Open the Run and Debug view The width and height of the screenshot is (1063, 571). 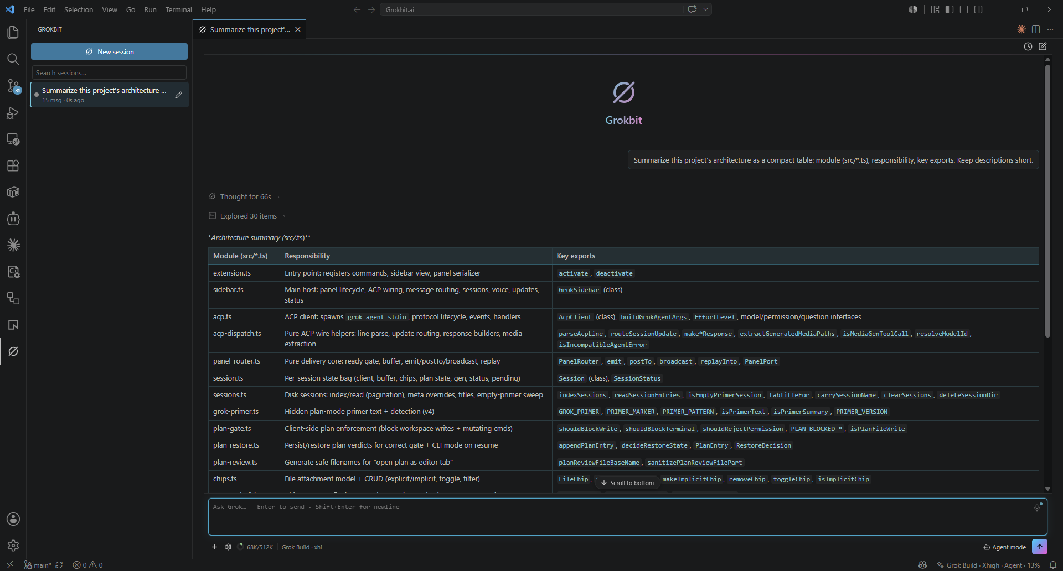point(13,112)
